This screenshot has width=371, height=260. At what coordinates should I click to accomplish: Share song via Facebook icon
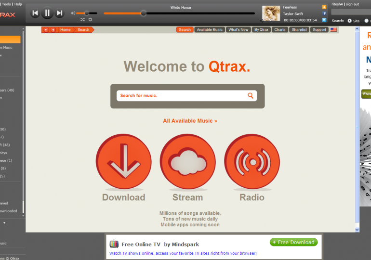[x=324, y=13]
